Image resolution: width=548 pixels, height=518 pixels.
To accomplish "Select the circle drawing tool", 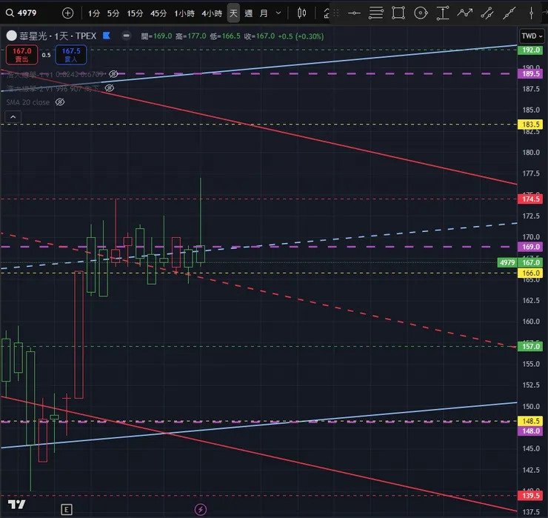I will pyautogui.click(x=421, y=13).
